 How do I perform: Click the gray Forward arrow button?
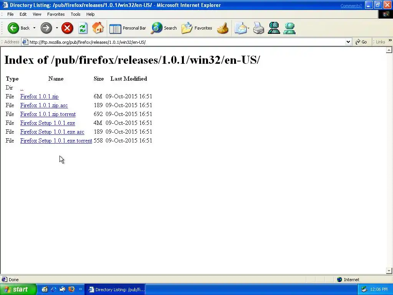pos(46,28)
